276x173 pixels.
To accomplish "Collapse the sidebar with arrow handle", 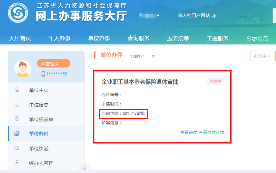I will pyautogui.click(x=84, y=168).
